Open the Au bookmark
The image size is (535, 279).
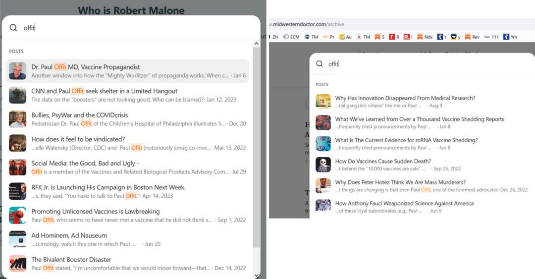coord(345,37)
